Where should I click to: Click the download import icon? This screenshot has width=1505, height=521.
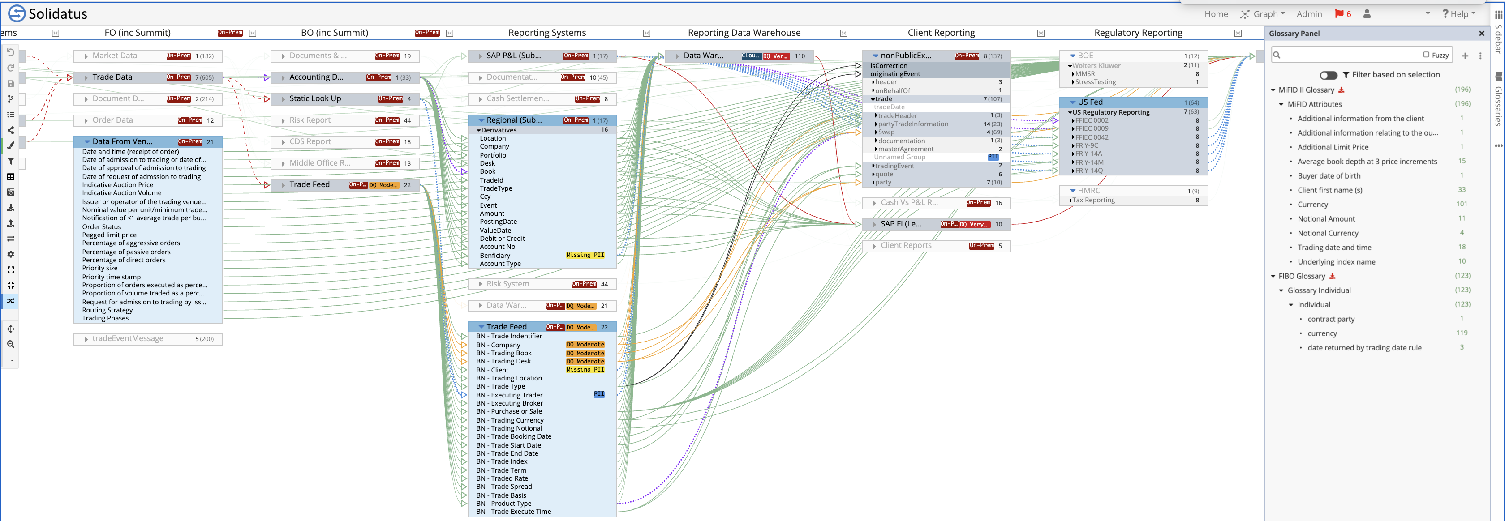point(10,207)
